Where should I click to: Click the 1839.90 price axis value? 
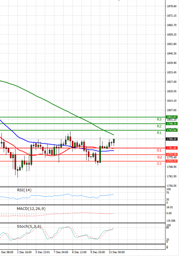coord(172,63)
